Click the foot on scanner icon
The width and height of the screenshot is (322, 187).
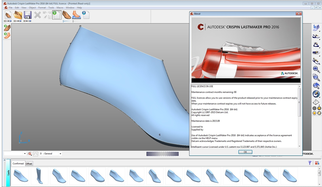[76, 15]
